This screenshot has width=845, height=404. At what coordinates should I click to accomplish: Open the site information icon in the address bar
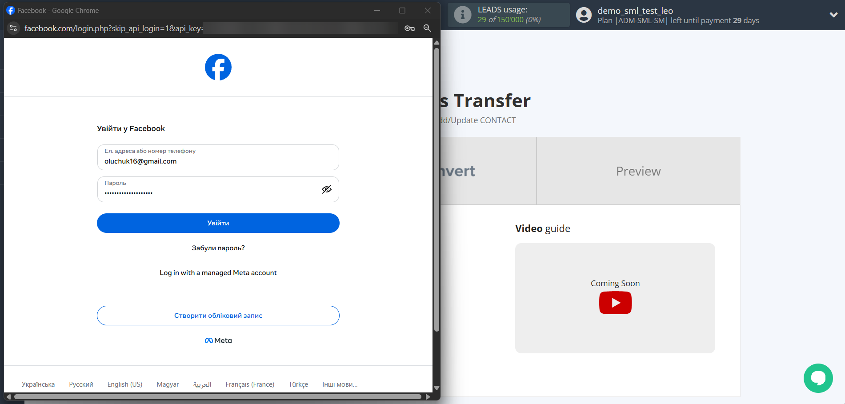point(13,28)
